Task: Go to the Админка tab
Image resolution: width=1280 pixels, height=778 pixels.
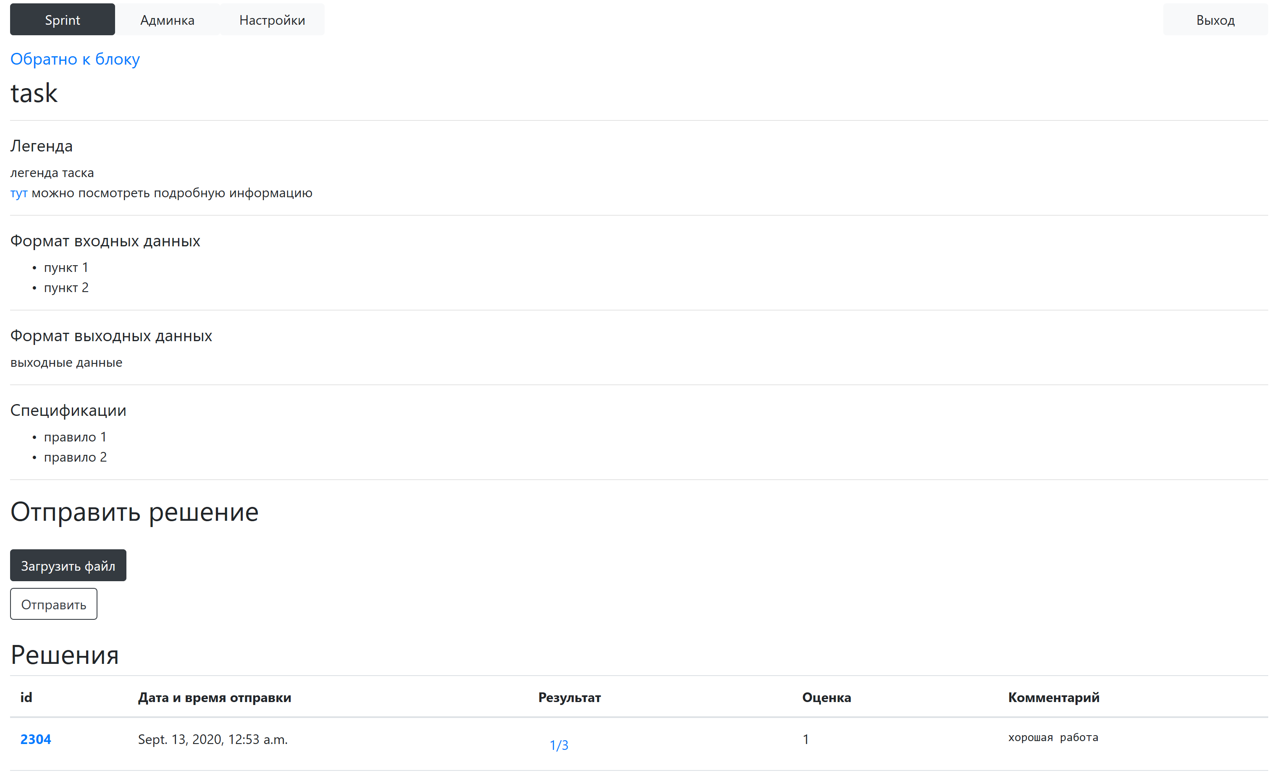Action: click(x=167, y=20)
